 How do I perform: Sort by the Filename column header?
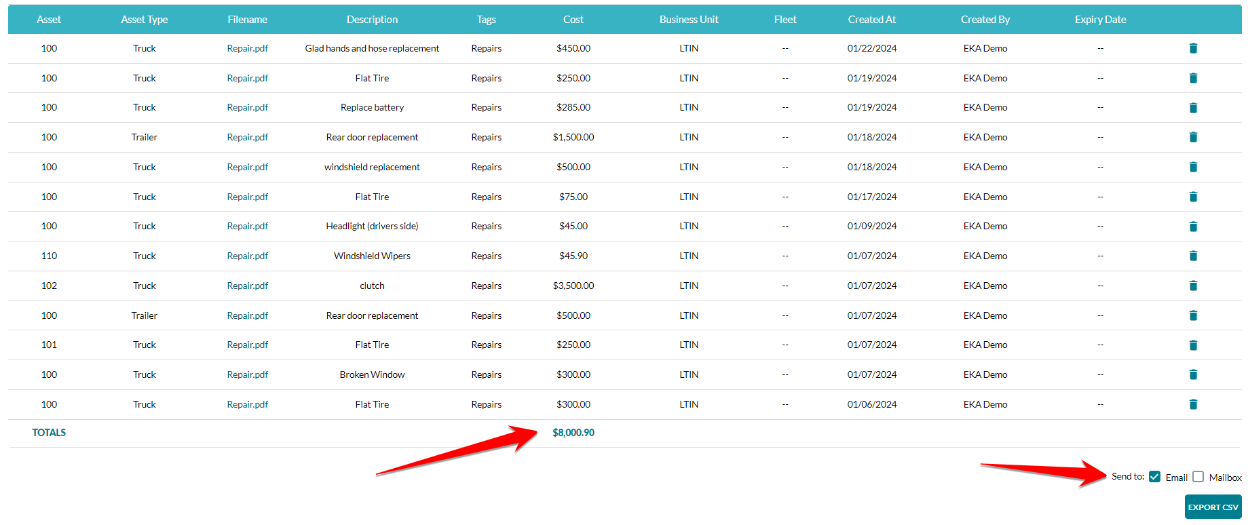pyautogui.click(x=248, y=20)
